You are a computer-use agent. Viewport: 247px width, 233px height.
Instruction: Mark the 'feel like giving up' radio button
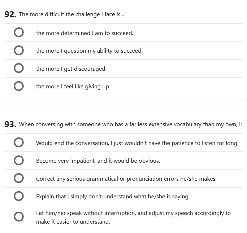tap(19, 86)
